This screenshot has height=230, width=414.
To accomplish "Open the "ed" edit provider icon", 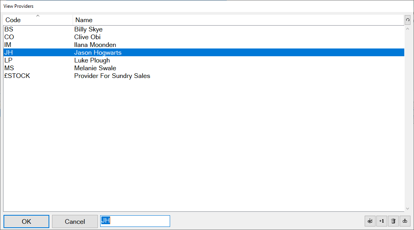I will [369, 221].
